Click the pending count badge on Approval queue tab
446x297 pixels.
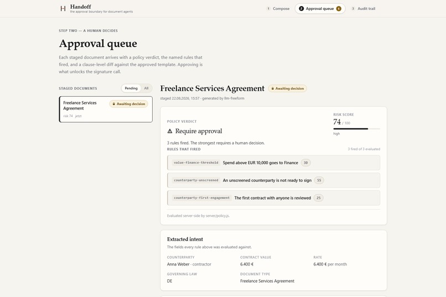point(339,8)
